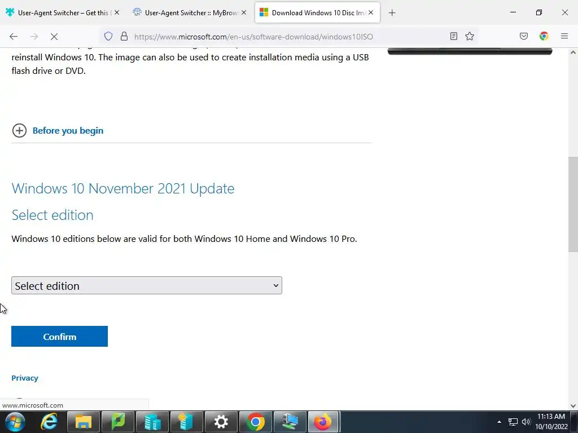
Task: Stop loading the page
Action: [54, 37]
